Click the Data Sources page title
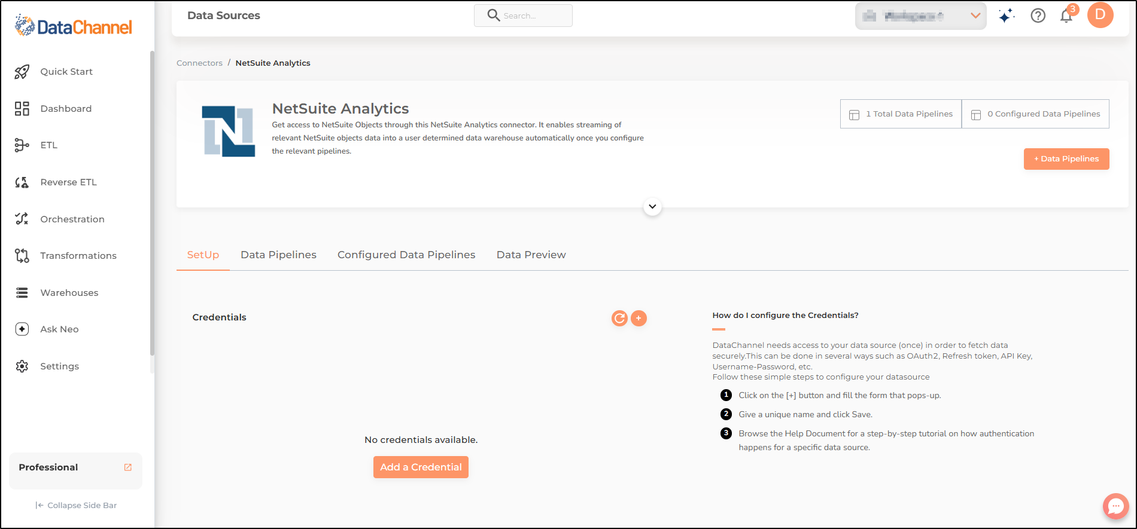This screenshot has width=1137, height=529. click(x=224, y=16)
